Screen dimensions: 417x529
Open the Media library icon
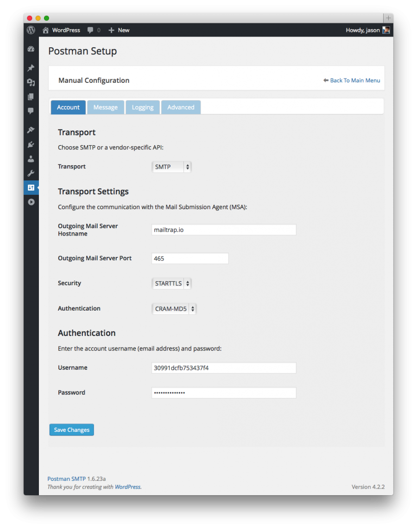(x=31, y=82)
